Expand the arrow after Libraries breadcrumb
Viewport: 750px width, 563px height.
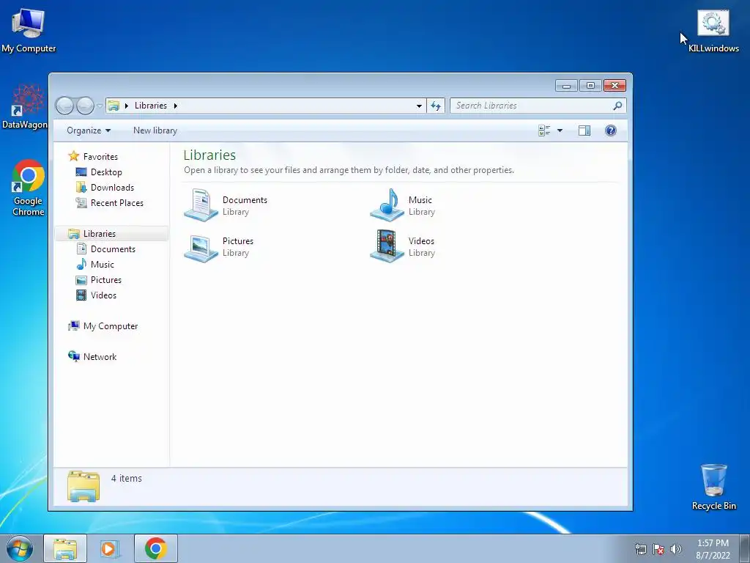(x=176, y=106)
